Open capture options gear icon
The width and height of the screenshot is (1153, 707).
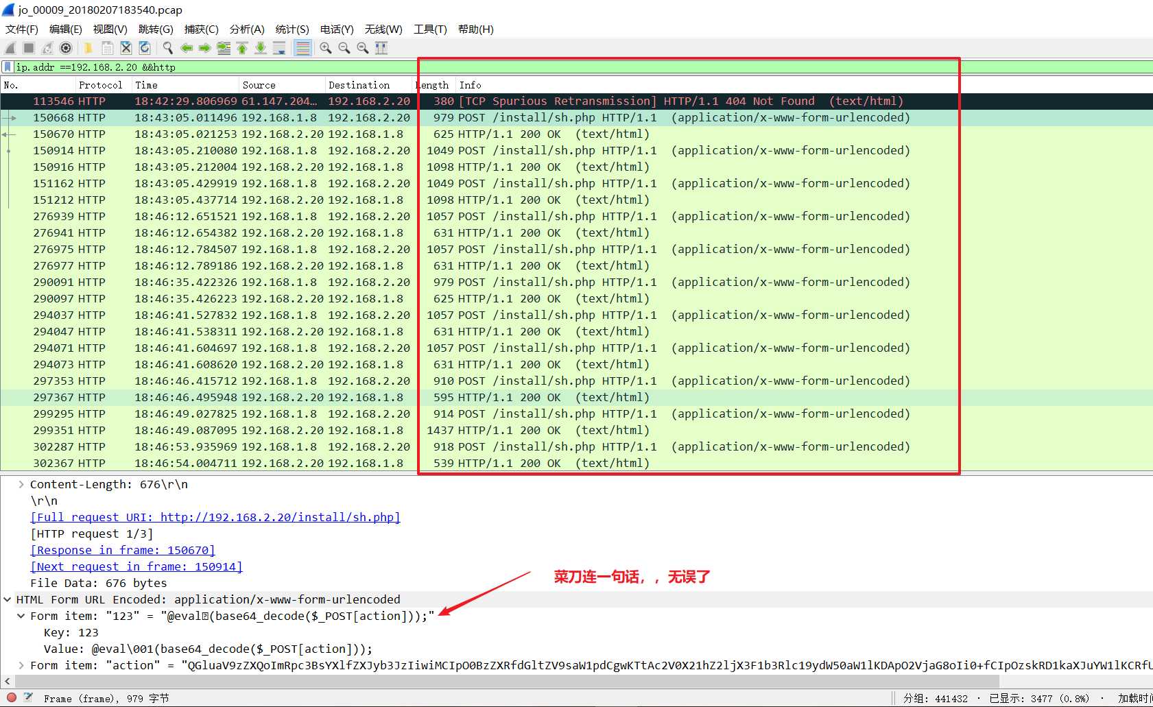(66, 48)
